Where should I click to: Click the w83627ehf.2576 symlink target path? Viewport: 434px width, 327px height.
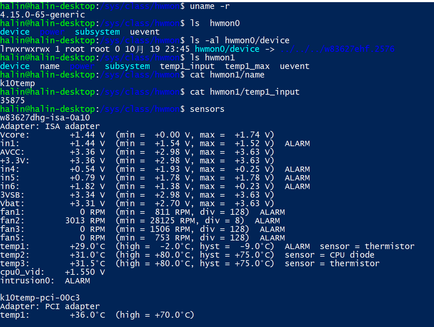point(337,49)
